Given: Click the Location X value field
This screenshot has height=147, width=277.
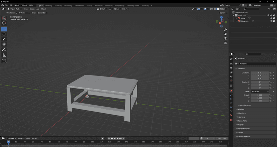Looking at the screenshot, I should [x=260, y=73].
